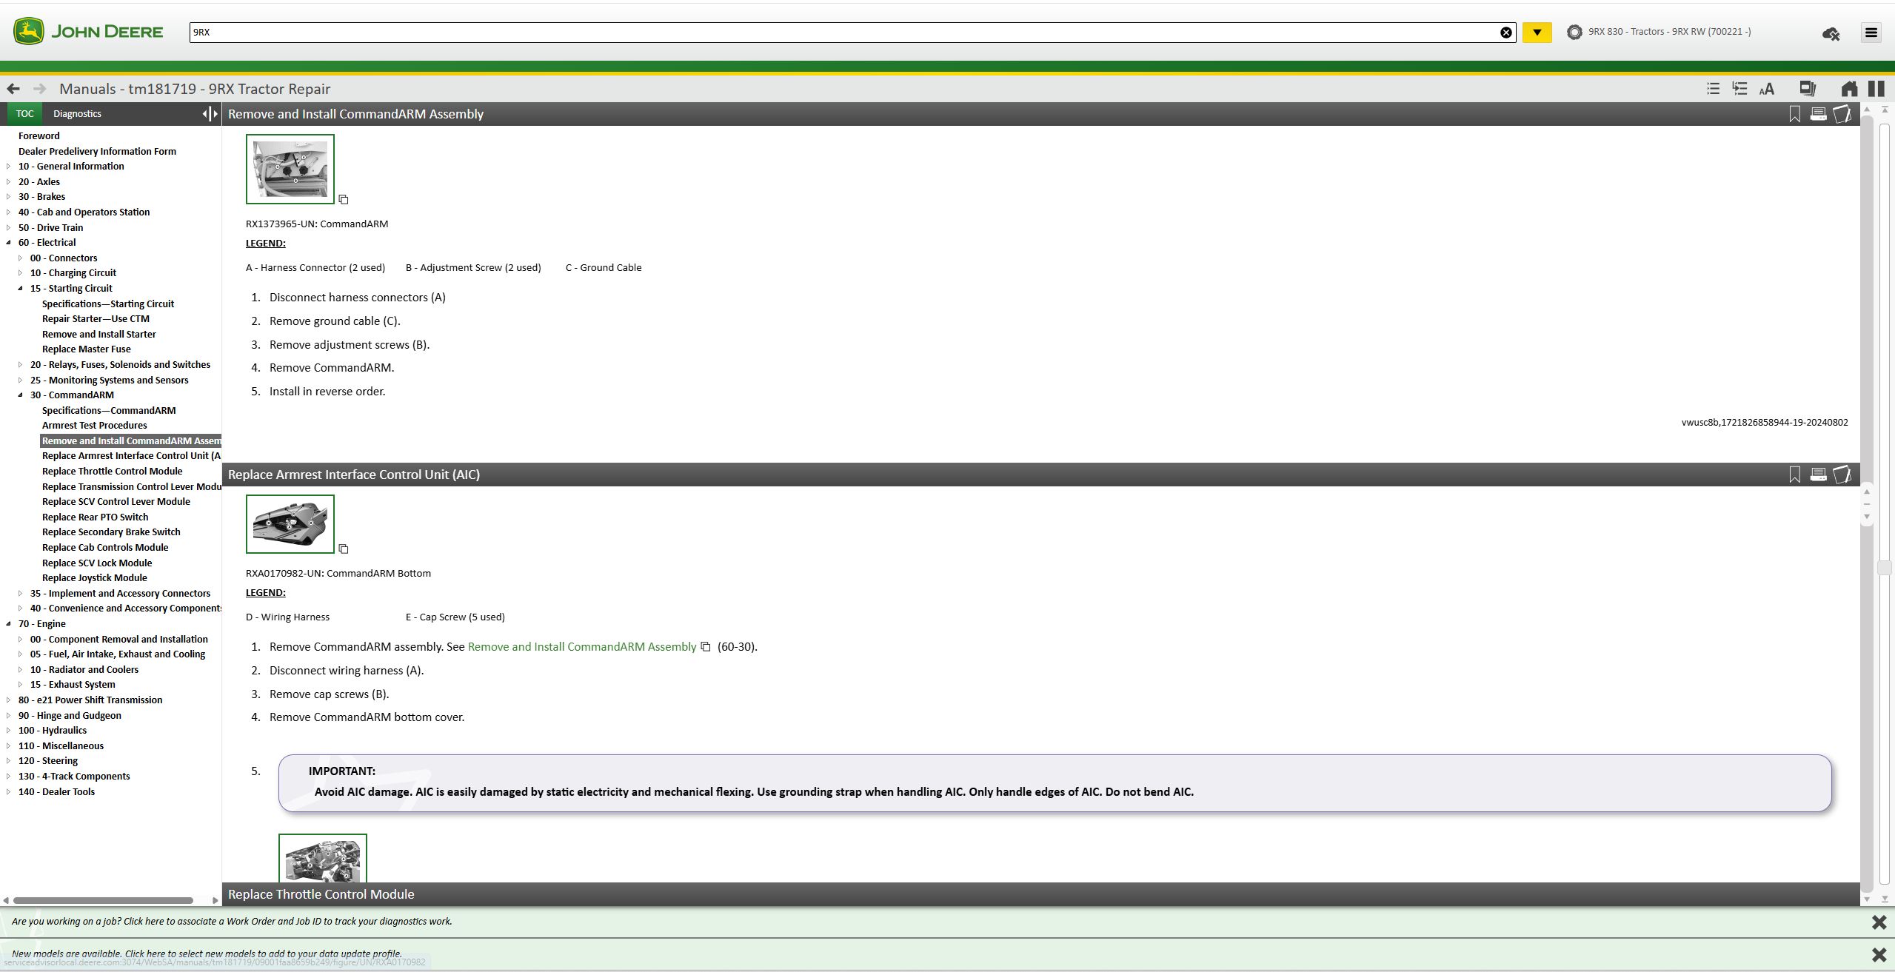
Task: Expand the 80 - e21 Power Shift Transmission node
Action: tap(9, 700)
